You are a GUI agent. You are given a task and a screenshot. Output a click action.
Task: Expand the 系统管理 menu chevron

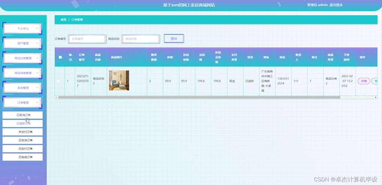pos(37,88)
